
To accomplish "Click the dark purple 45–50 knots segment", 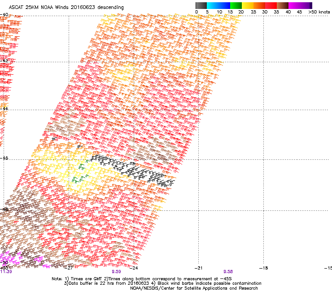I will 306,5.
